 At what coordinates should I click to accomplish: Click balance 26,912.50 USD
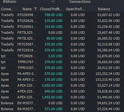click(108, 68)
